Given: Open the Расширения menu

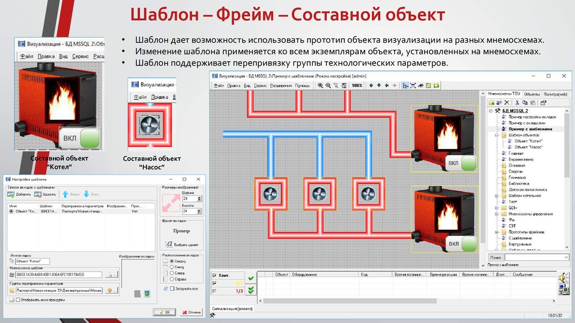Looking at the screenshot, I should point(281,85).
